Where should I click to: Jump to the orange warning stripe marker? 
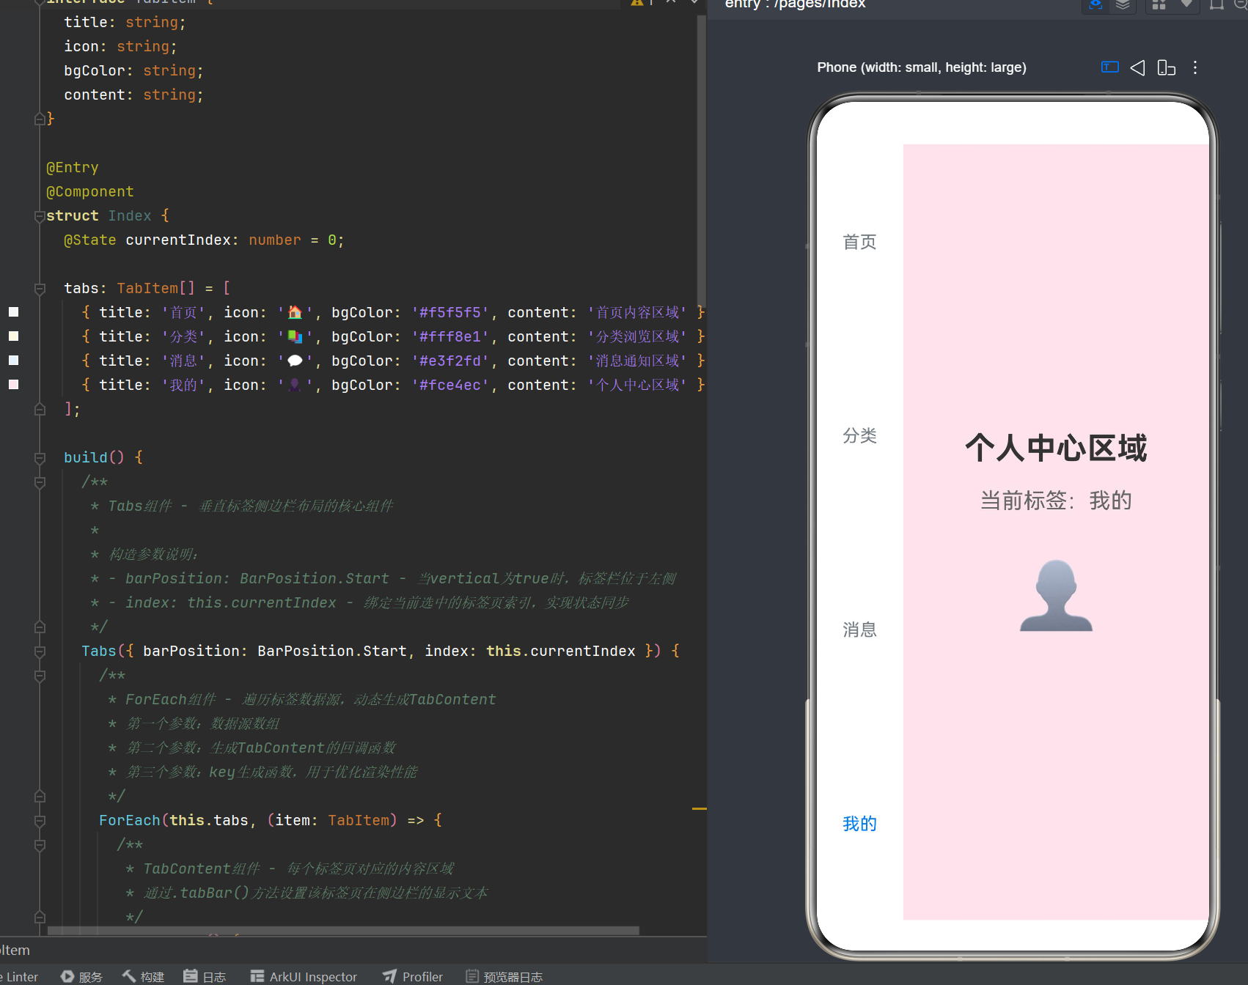(x=700, y=808)
